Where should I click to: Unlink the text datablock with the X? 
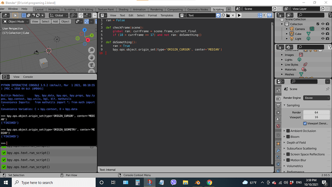pyautogui.click(x=233, y=15)
